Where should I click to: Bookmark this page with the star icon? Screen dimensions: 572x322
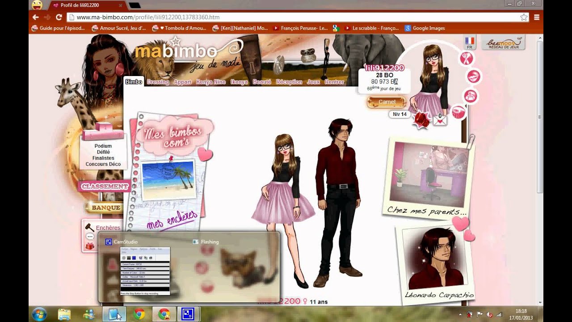point(524,17)
